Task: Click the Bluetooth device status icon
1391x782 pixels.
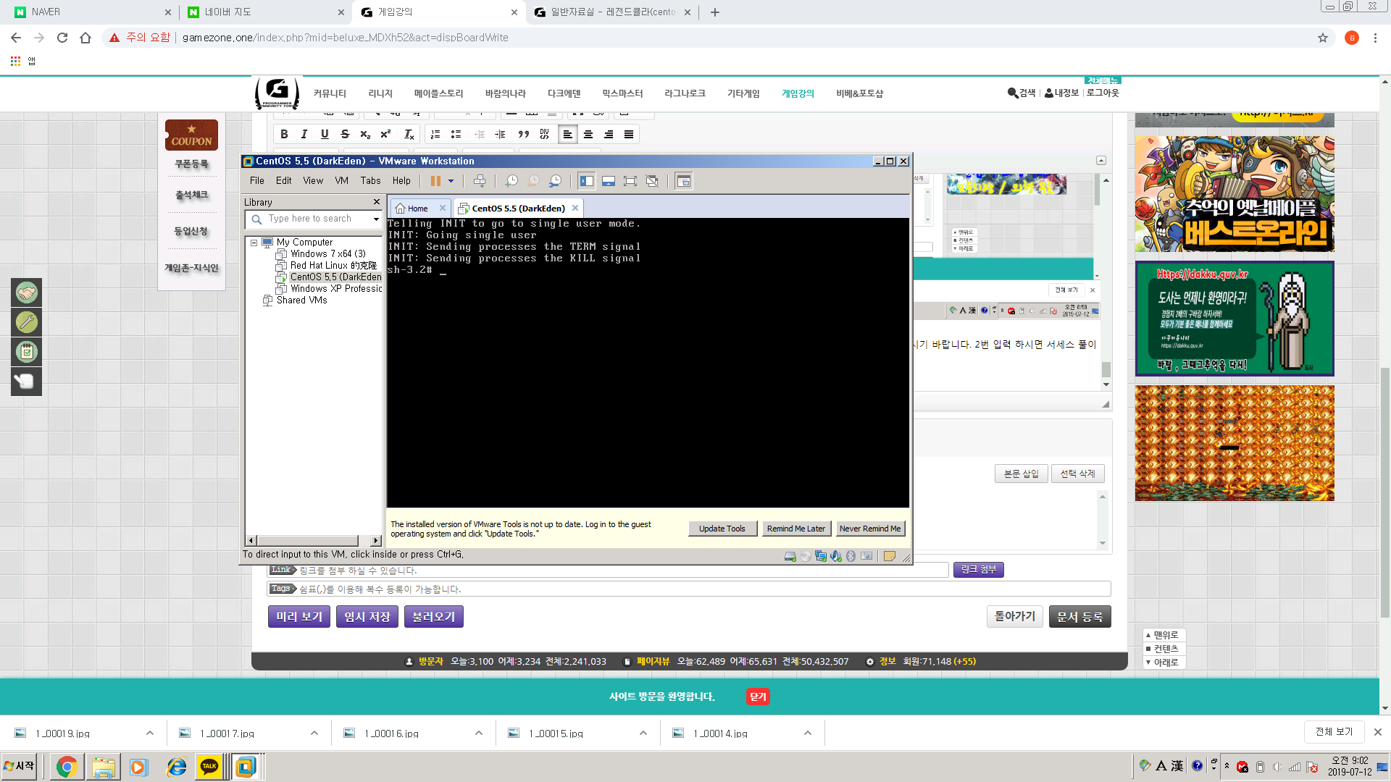Action: (x=851, y=556)
